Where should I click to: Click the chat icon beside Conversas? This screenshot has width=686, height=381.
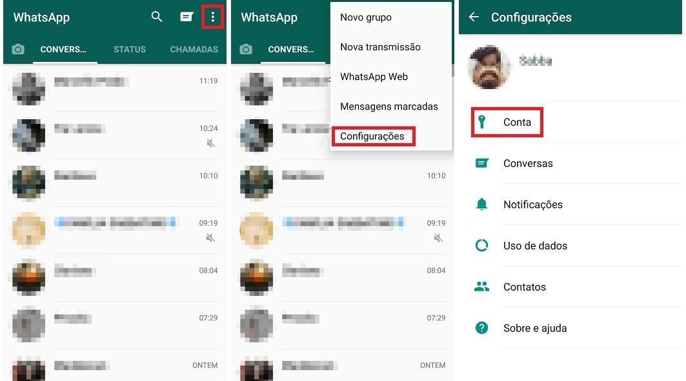481,164
